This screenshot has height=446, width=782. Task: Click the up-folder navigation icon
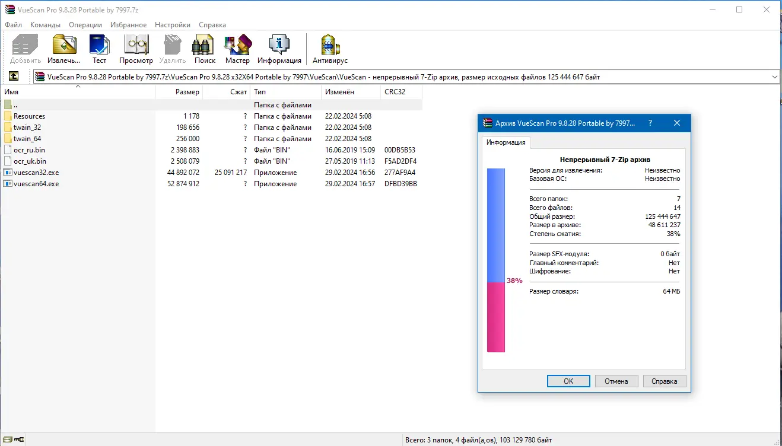[x=13, y=76]
